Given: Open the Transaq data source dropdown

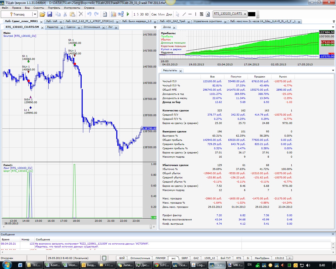Looking at the screenshot, I should 35,14.
